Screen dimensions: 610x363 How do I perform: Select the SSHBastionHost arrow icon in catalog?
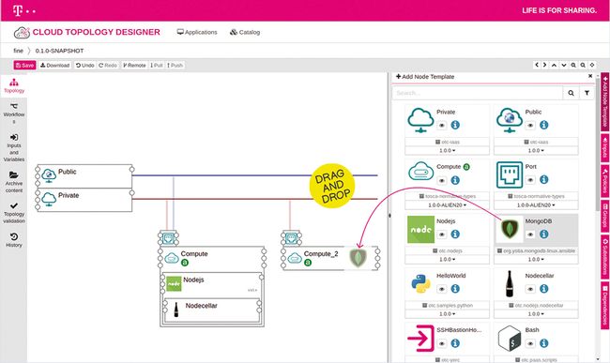pos(420,338)
